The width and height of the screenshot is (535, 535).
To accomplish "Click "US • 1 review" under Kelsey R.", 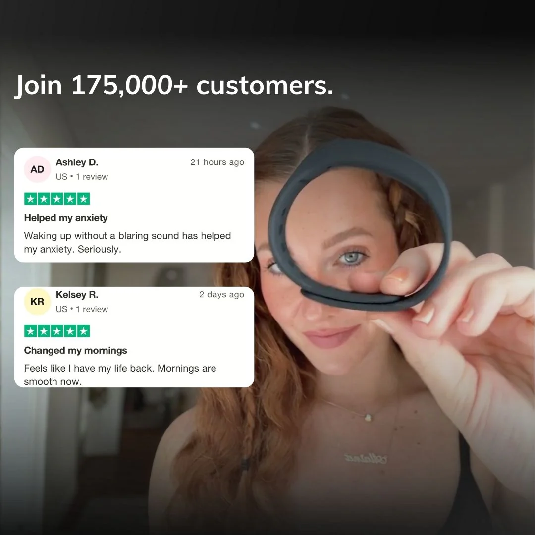I will tap(82, 309).
